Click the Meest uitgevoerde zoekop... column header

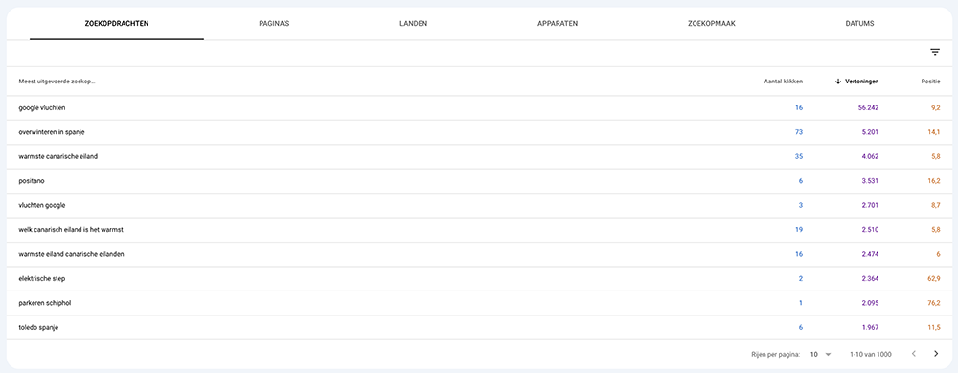pyautogui.click(x=57, y=82)
